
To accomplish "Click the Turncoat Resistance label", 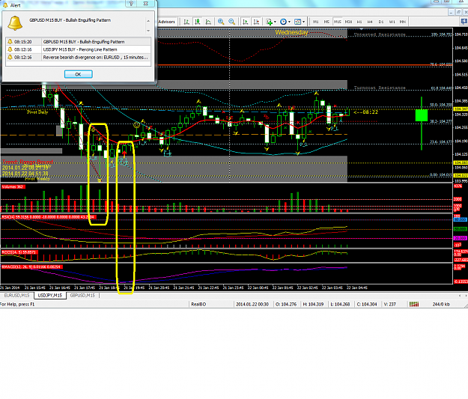I will [x=380, y=88].
